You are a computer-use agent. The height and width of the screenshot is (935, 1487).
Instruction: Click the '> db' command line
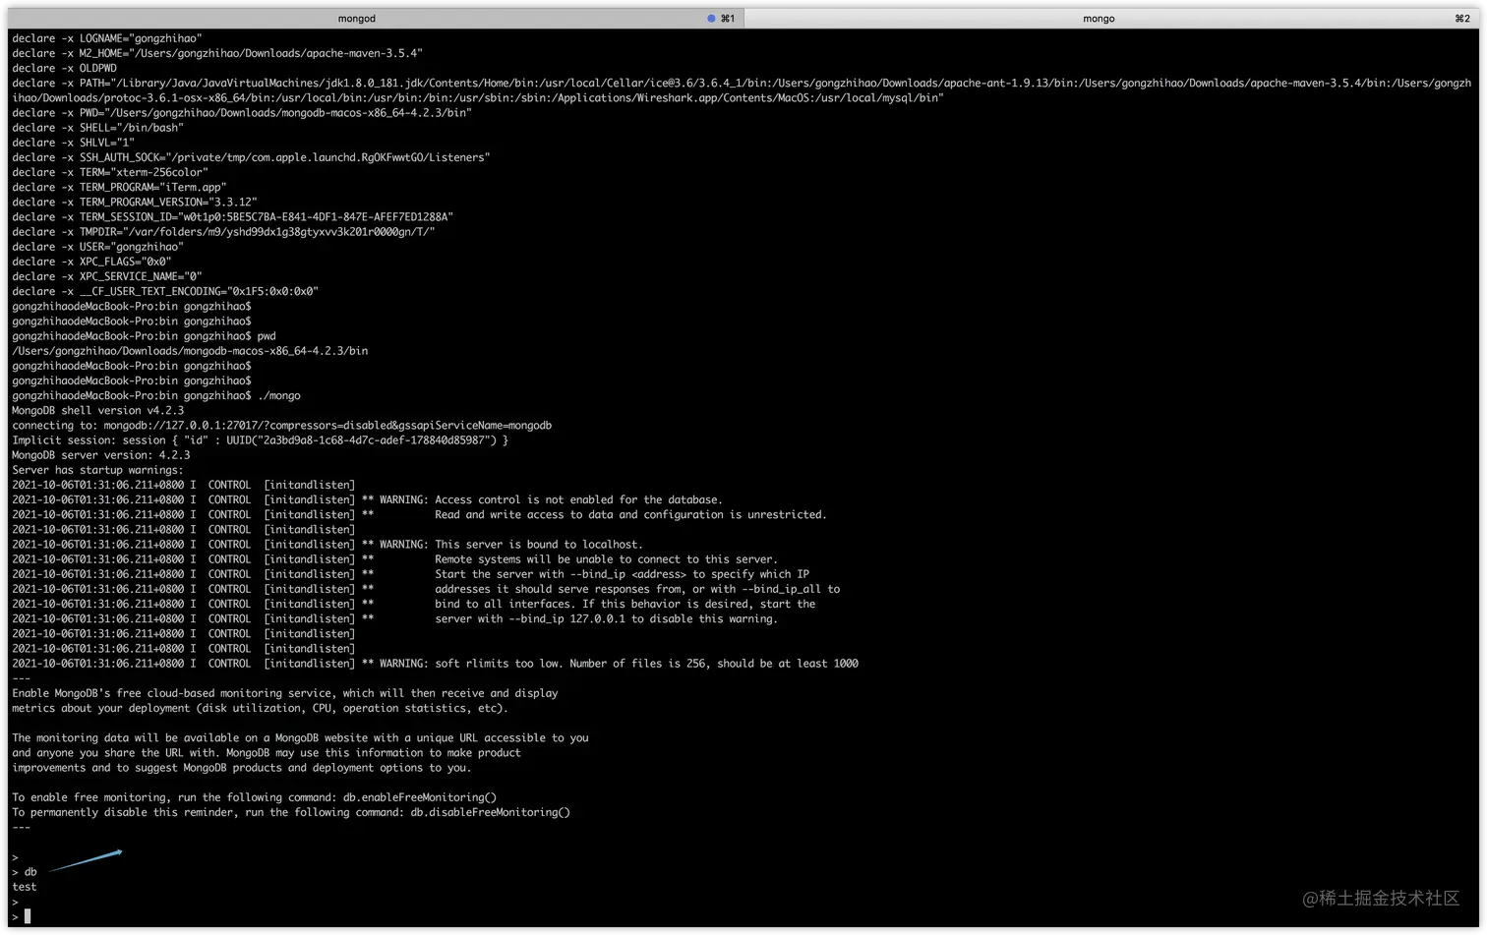coord(25,872)
